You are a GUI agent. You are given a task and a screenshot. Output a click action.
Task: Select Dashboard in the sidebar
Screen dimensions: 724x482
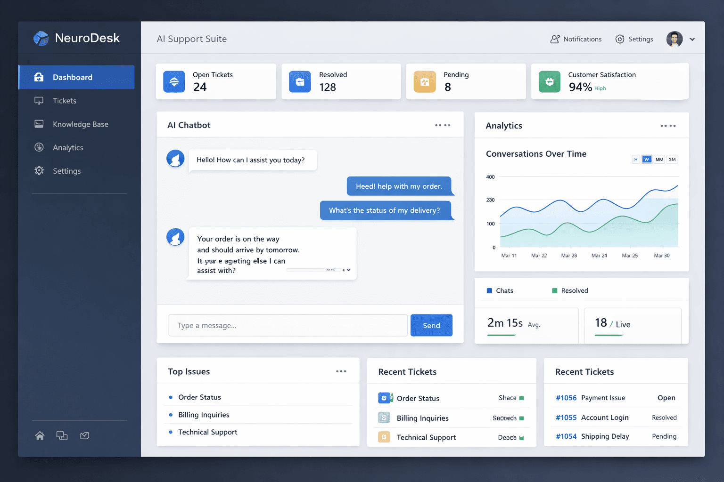pos(72,77)
